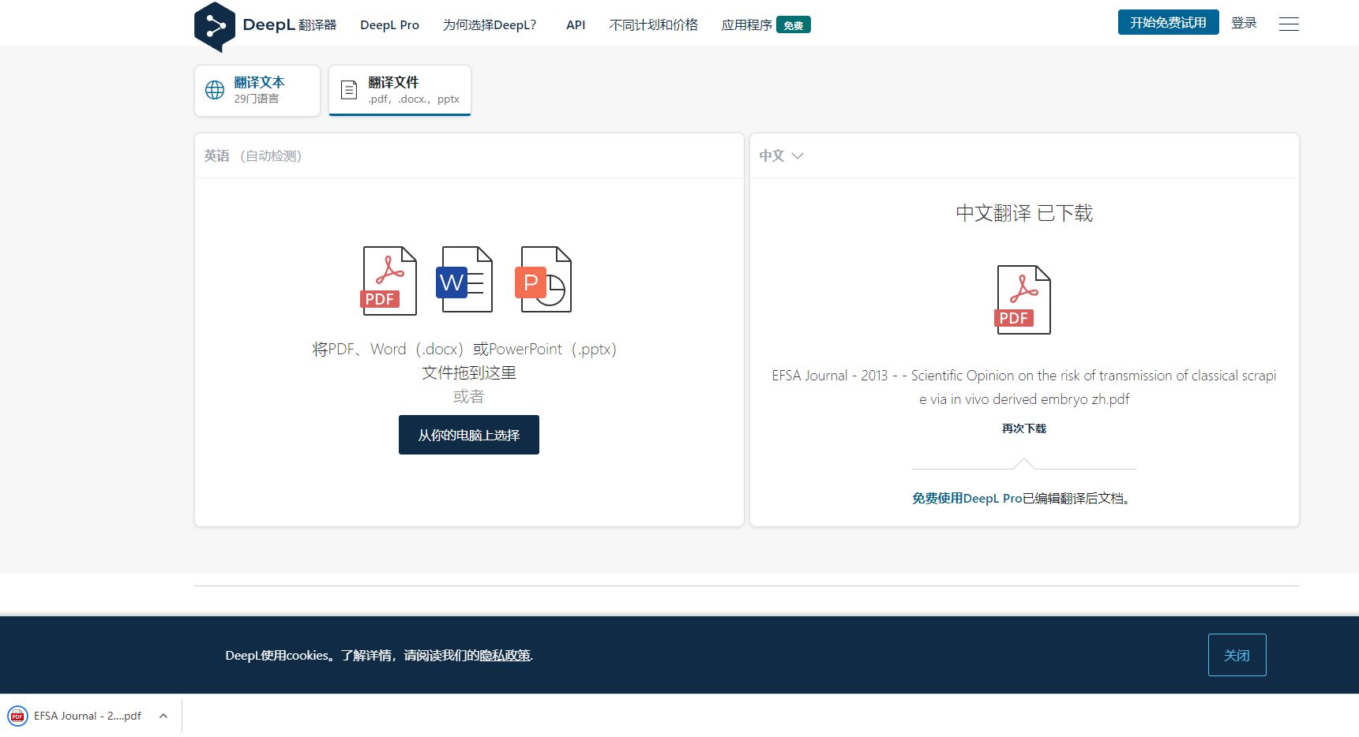Dismiss cookie banner with 关闭 button
The width and height of the screenshot is (1359, 737).
coord(1237,655)
